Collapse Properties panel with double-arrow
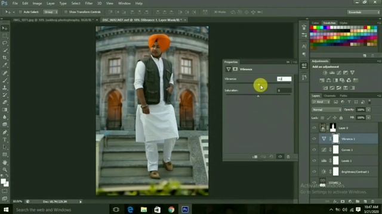 pos(288,62)
